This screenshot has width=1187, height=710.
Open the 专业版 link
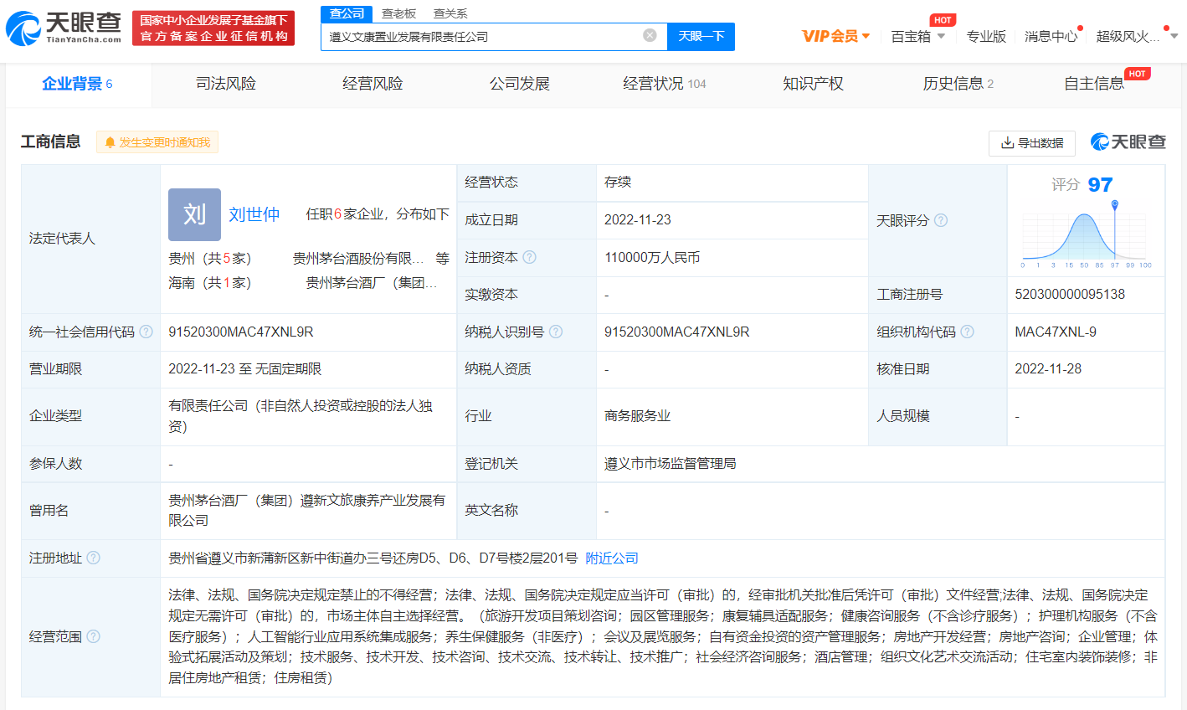coord(986,36)
